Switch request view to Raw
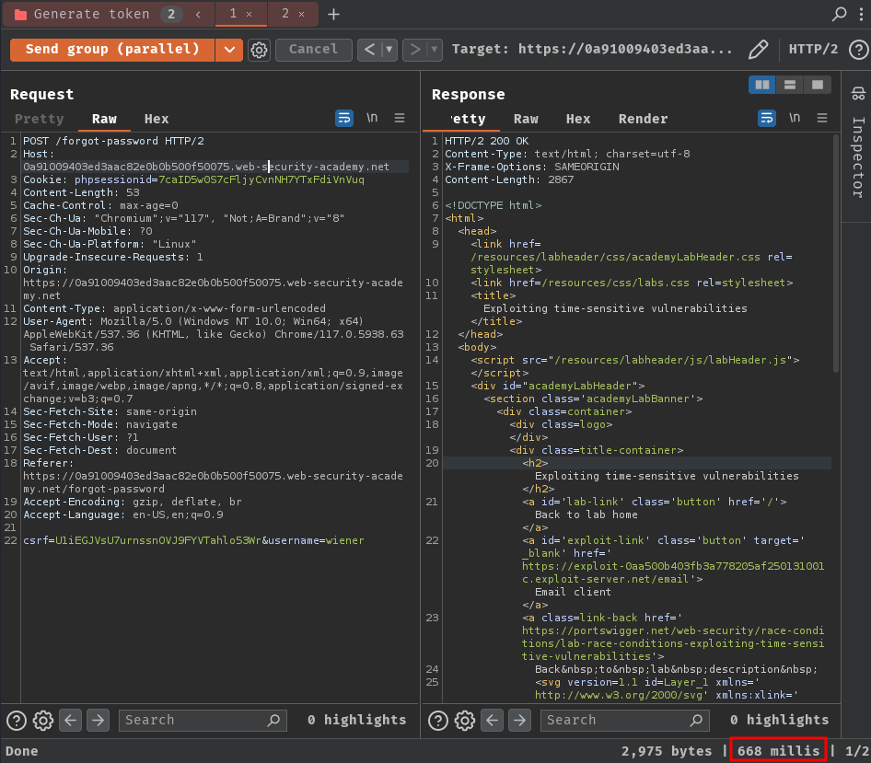The image size is (871, 763). click(x=104, y=119)
